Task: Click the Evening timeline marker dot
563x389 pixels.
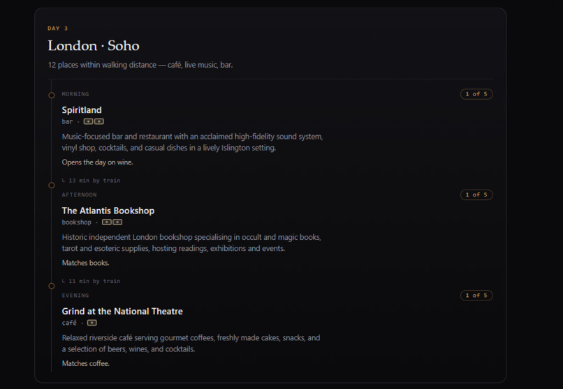Action: [52, 286]
